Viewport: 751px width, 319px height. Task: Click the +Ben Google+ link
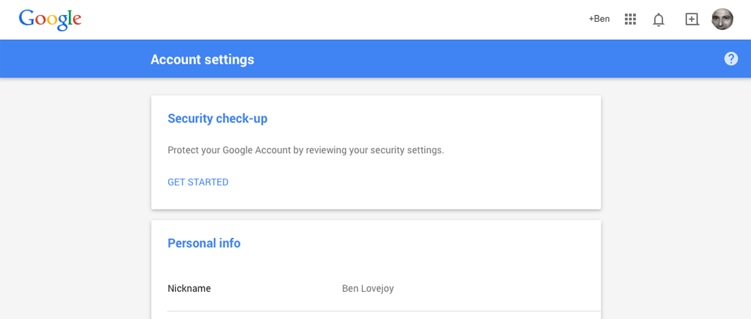[x=599, y=19]
